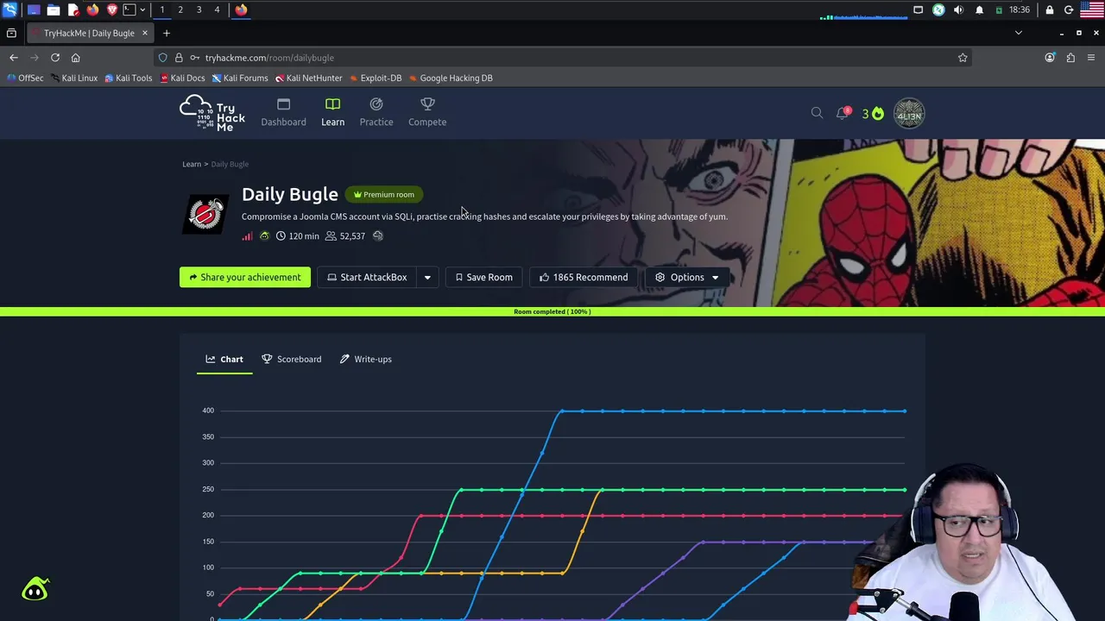
Task: Switch to the Write-ups tab
Action: 366,359
